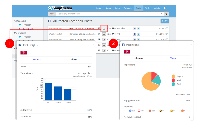Click Facebook share icon on first post row
The image size is (199, 124).
pyautogui.click(x=135, y=29)
